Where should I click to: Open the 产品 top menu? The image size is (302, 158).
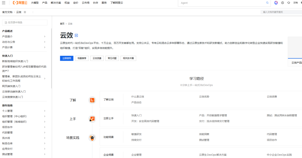click(45, 3)
